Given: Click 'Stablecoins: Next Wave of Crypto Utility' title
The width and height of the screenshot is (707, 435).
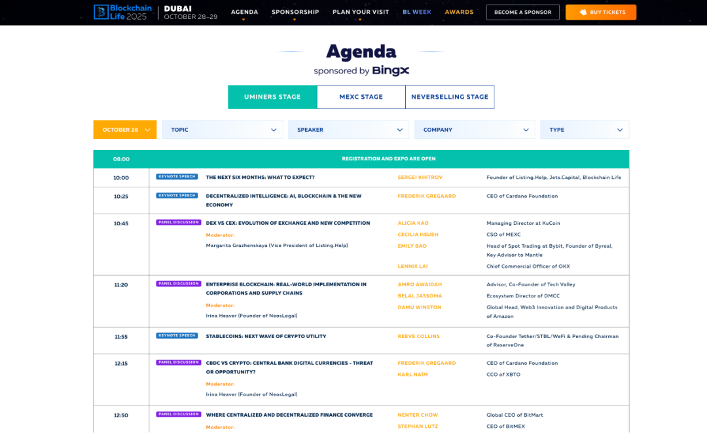Looking at the screenshot, I should pyautogui.click(x=266, y=336).
